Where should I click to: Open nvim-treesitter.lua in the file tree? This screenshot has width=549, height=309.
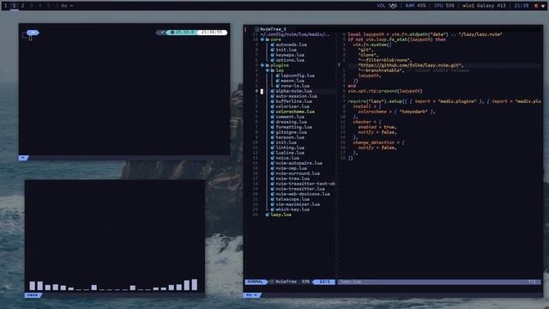(300, 189)
